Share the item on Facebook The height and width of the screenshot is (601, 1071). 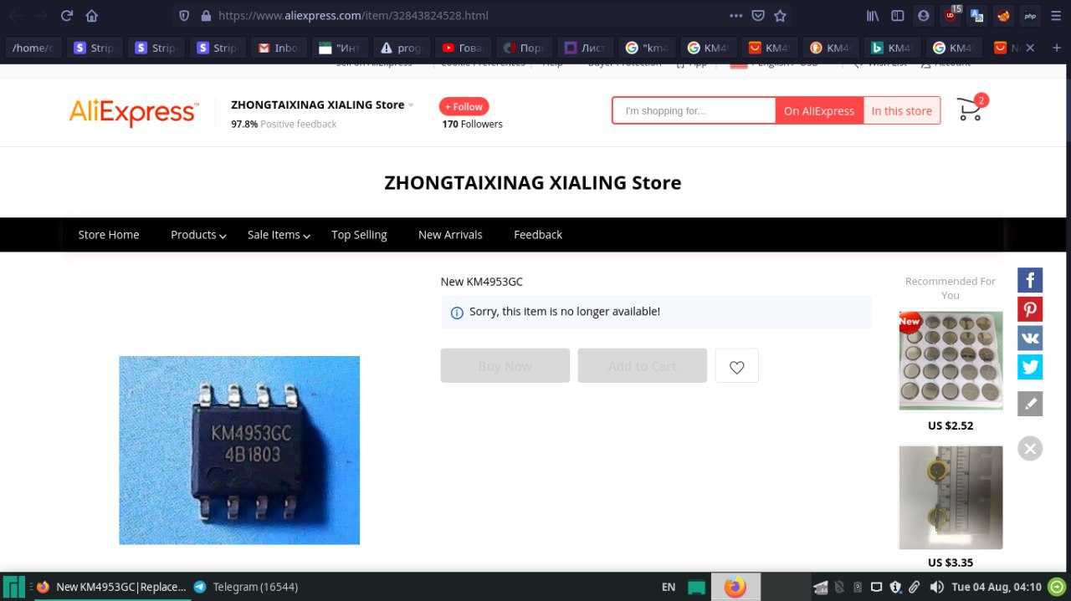pyautogui.click(x=1030, y=280)
